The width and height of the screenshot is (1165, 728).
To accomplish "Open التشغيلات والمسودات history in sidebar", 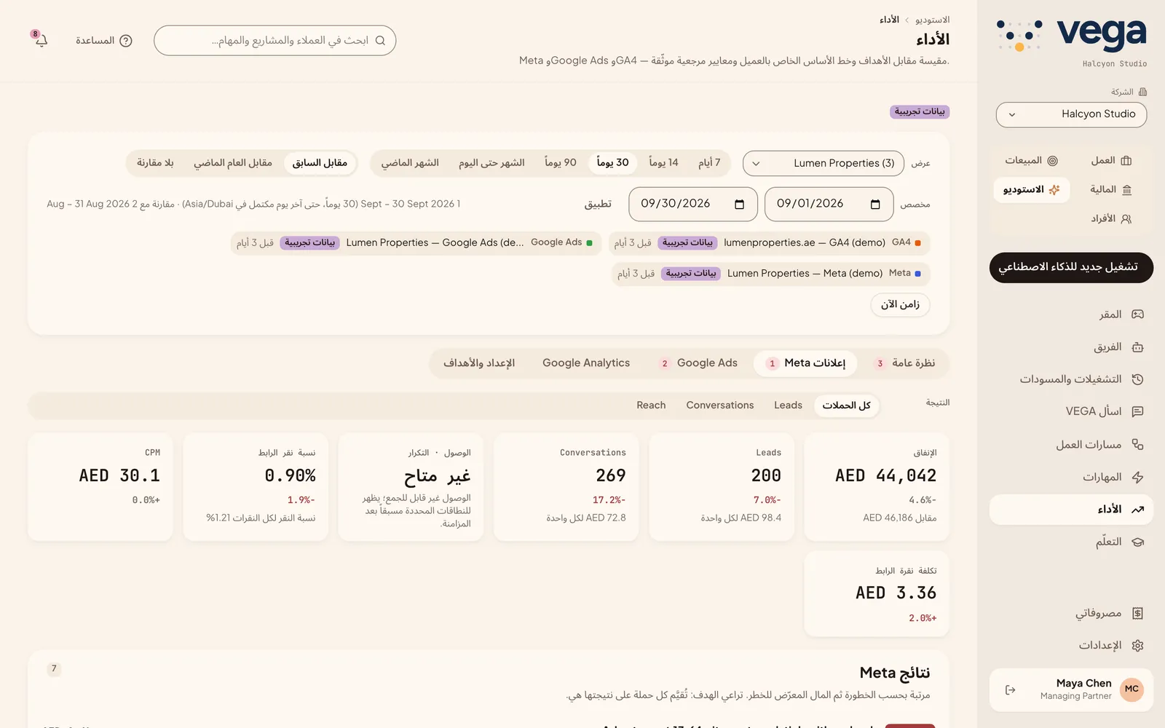I will [x=1070, y=379].
